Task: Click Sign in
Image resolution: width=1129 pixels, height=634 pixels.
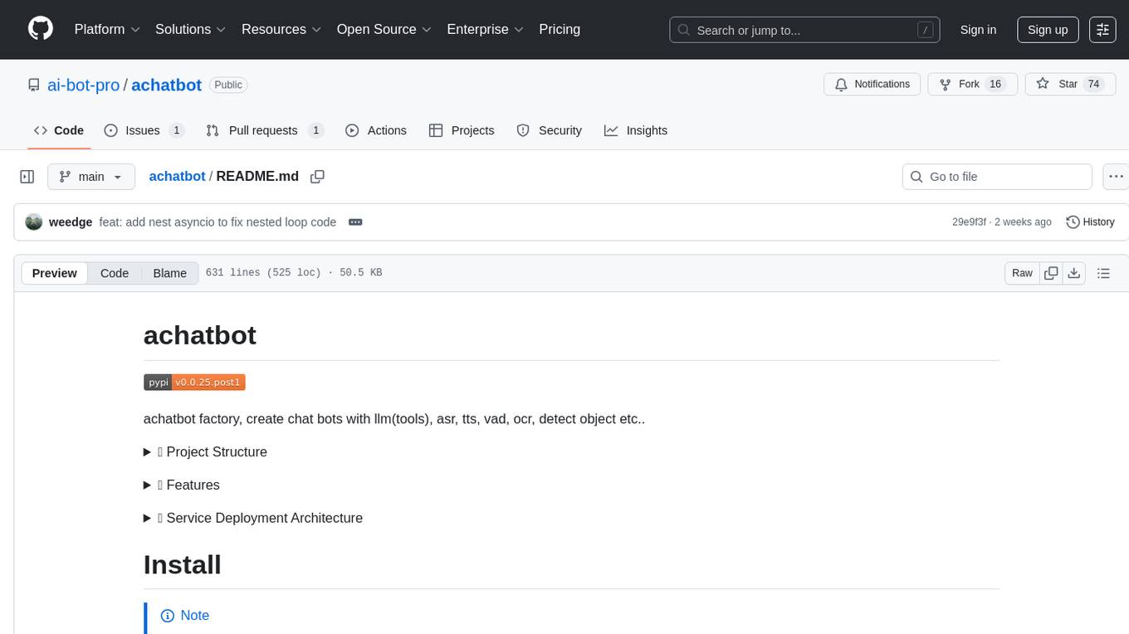Action: (x=978, y=30)
